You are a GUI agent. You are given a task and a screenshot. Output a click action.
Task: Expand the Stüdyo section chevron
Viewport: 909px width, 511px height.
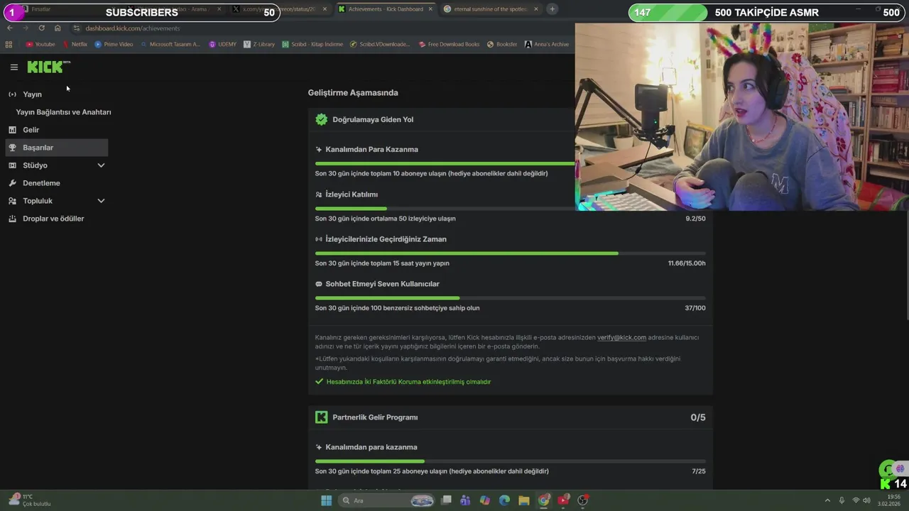coord(101,165)
